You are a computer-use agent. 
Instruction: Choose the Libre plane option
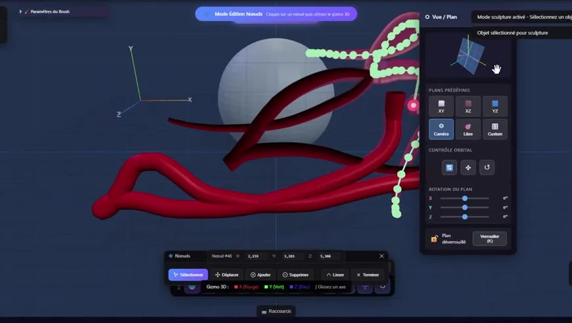click(x=468, y=129)
